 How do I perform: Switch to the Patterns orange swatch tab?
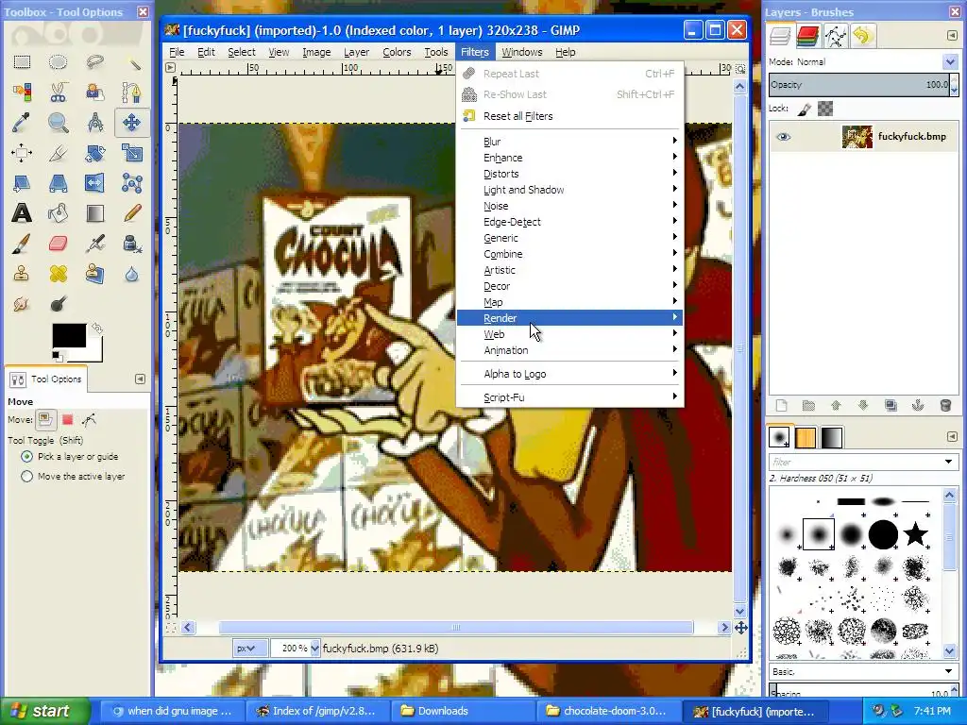pyautogui.click(x=806, y=437)
